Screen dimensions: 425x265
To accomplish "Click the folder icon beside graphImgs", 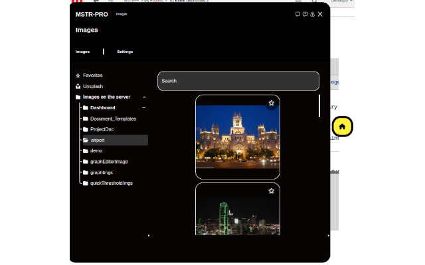I will tap(86, 172).
